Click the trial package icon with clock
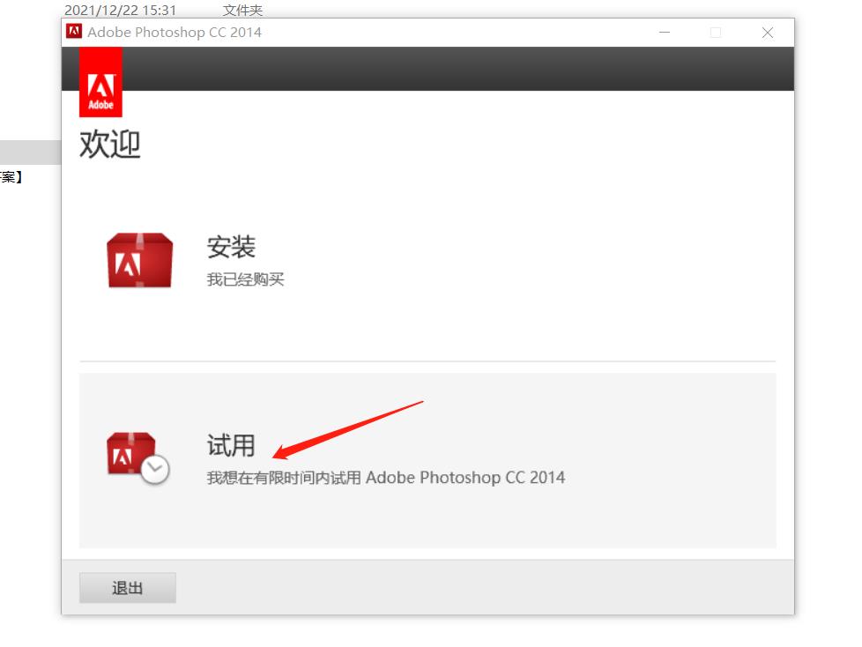This screenshot has width=862, height=647. (137, 458)
